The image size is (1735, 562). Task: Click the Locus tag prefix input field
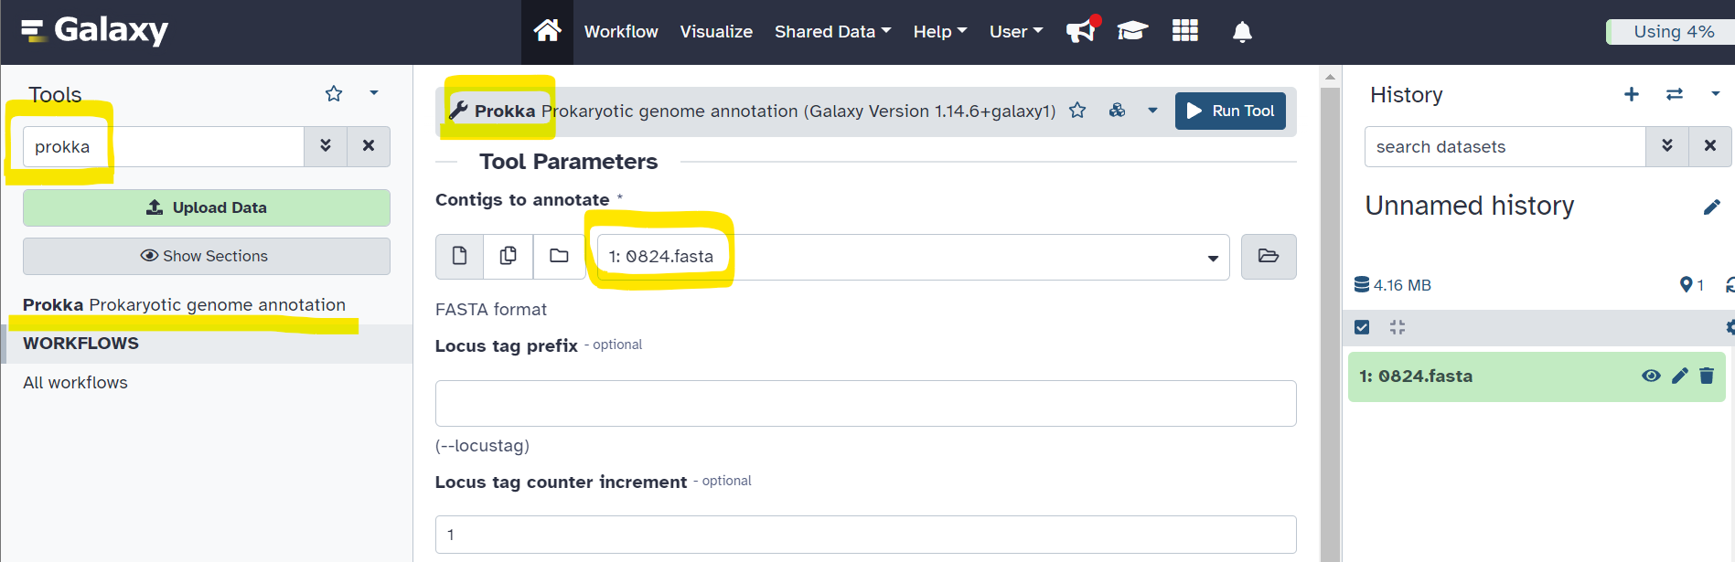click(865, 403)
